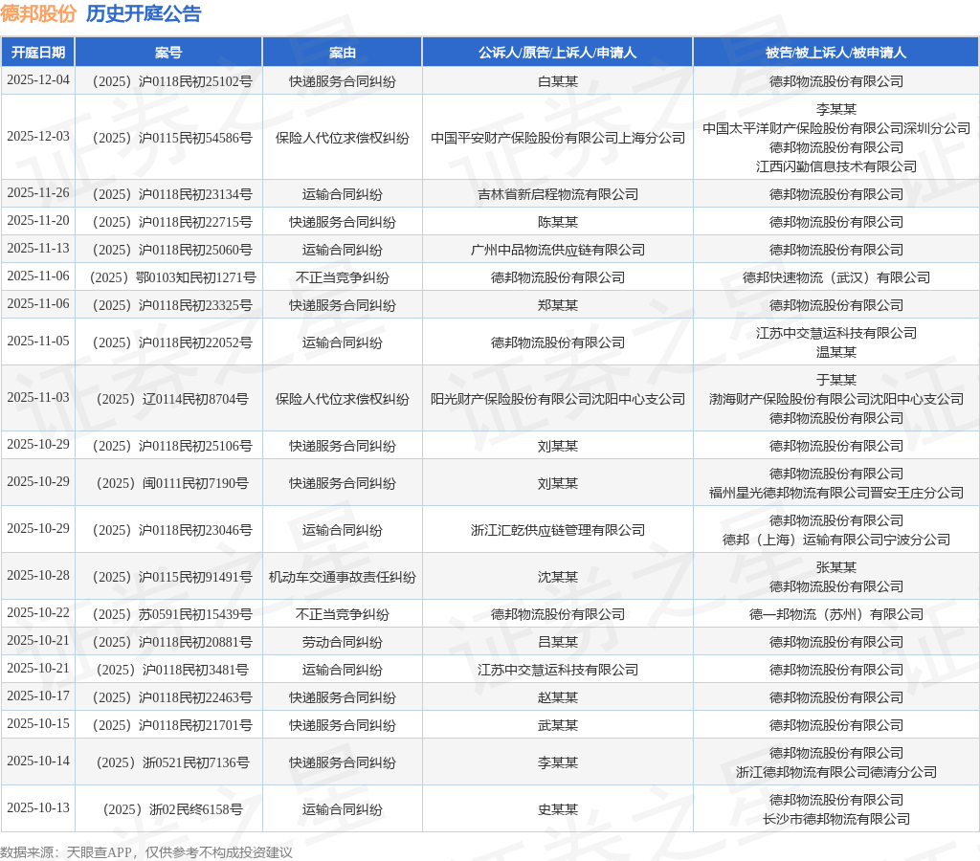Screen dimensions: 980x861
Task: Click 德一邦物流（苏州）有限公司 cell
Action: tap(836, 614)
